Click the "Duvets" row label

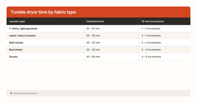[14, 57]
